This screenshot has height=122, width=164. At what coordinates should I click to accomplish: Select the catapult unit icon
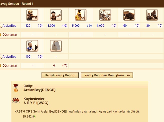152,15
